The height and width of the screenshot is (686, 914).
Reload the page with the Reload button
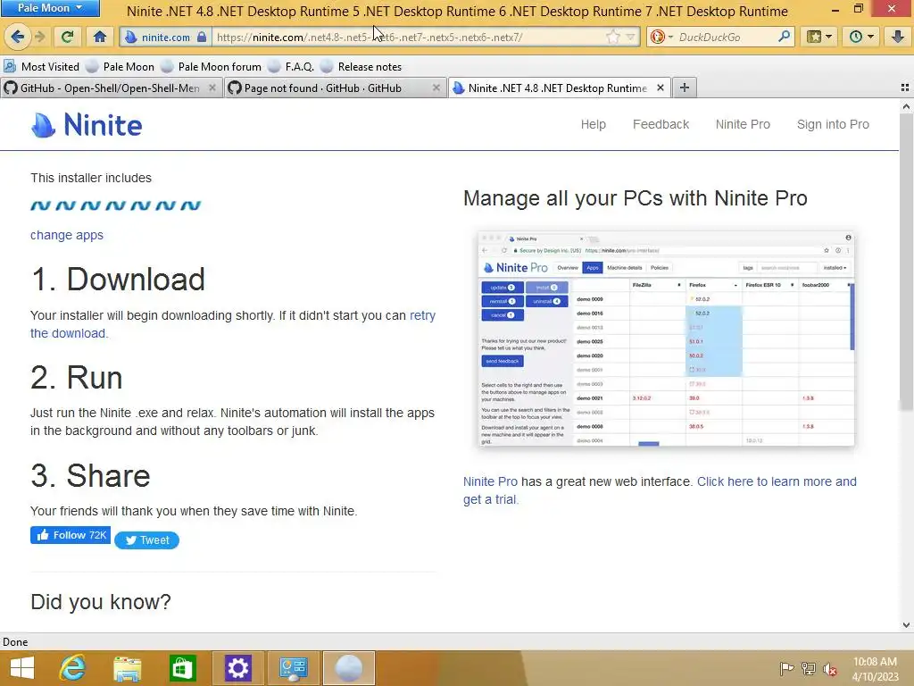68,37
